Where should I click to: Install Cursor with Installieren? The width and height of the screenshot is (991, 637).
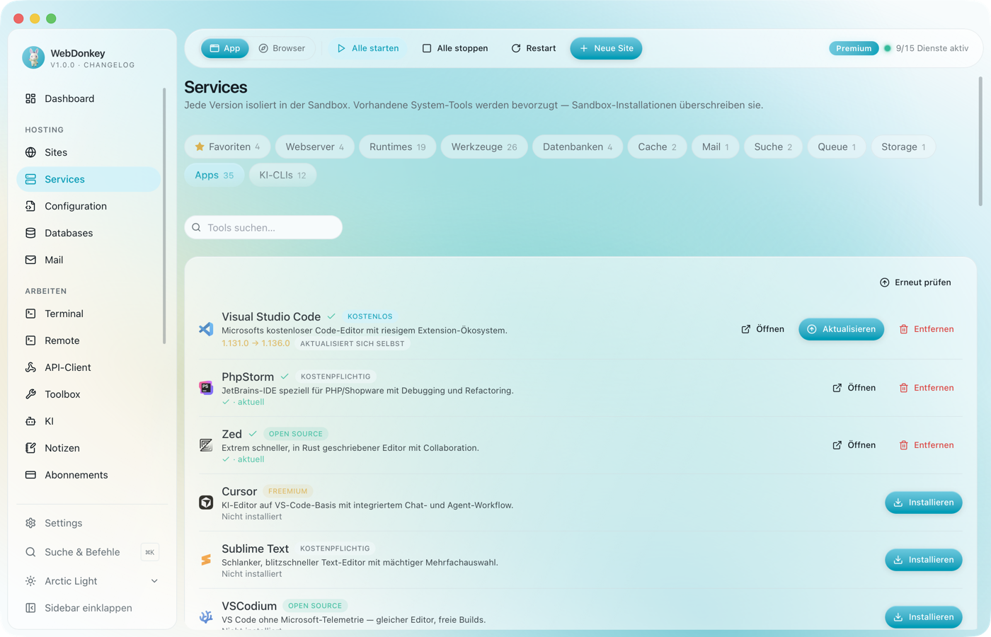tap(924, 503)
